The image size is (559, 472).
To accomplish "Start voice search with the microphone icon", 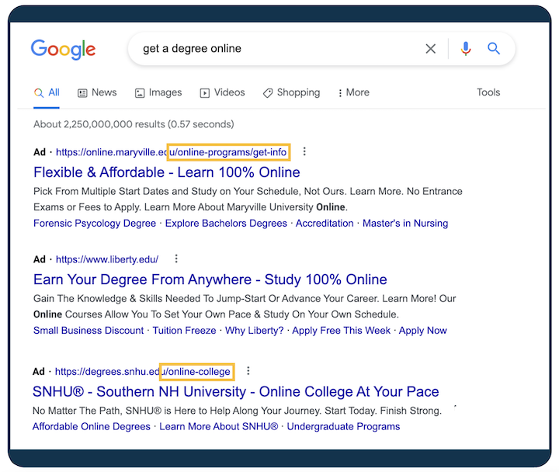I will (466, 48).
